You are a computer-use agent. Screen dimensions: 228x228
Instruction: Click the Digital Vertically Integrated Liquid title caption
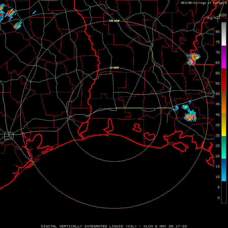pyautogui.click(x=114, y=226)
